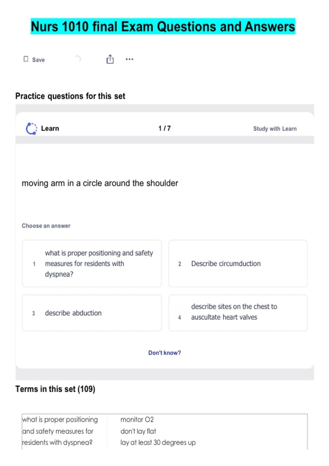This screenshot has height=466, width=329.
Task: Click the bookmark Save icon
Action: coord(26,59)
